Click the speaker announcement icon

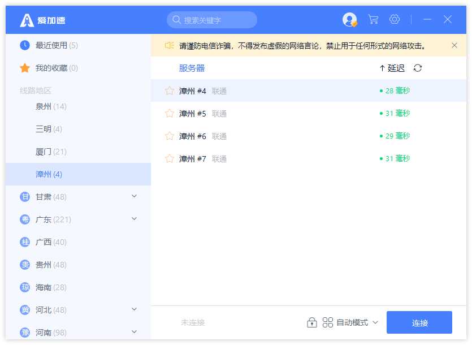tap(169, 45)
